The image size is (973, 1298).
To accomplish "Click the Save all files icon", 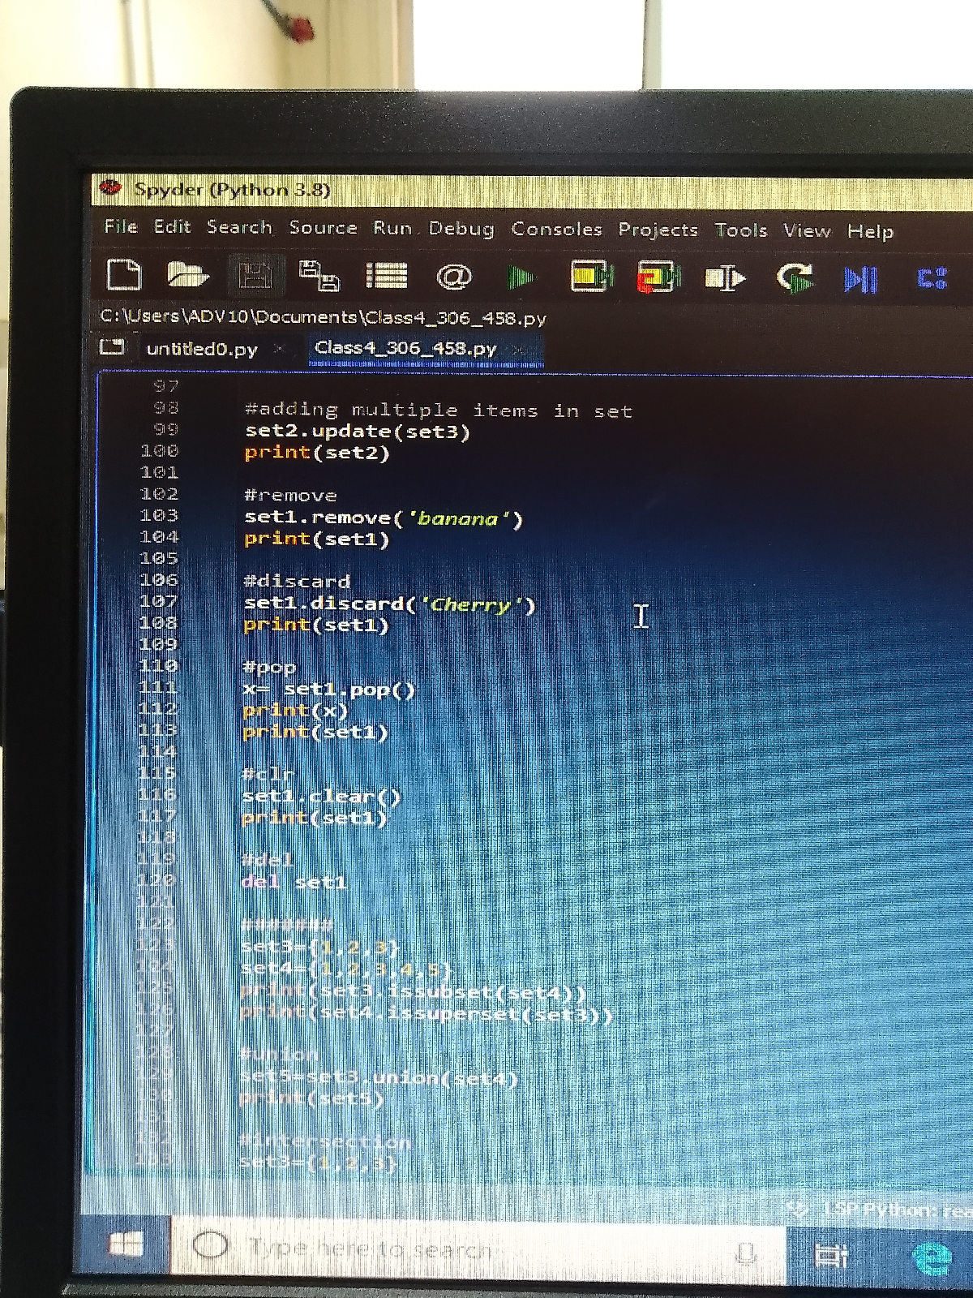I will coord(319,276).
